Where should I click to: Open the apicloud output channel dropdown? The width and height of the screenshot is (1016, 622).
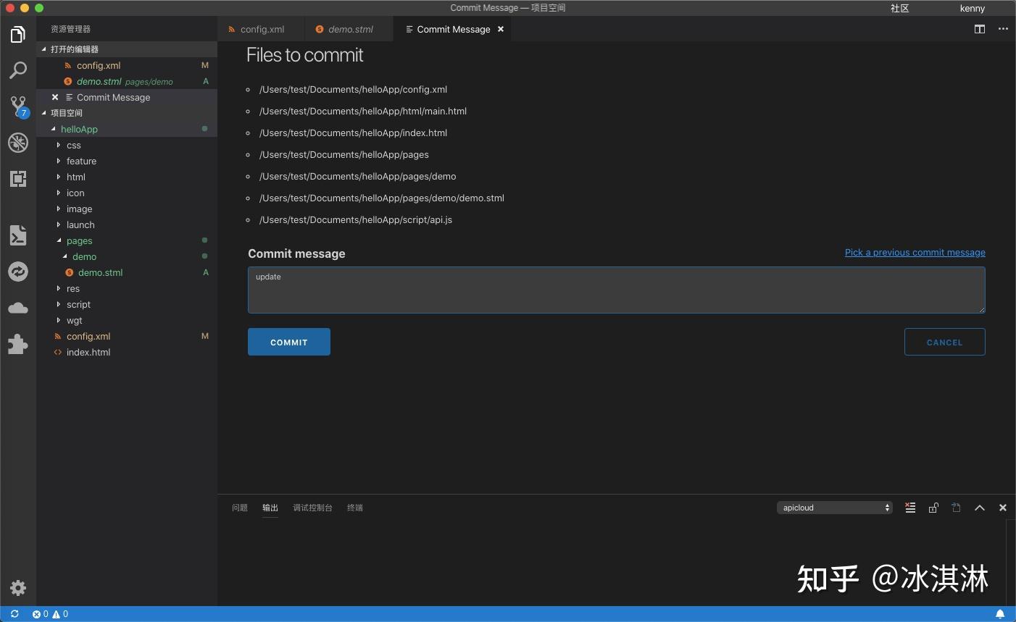click(835, 508)
